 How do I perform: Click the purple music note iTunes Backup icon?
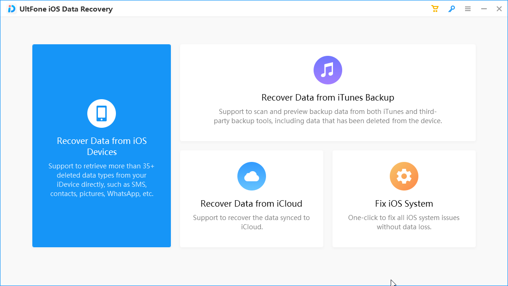(x=328, y=70)
